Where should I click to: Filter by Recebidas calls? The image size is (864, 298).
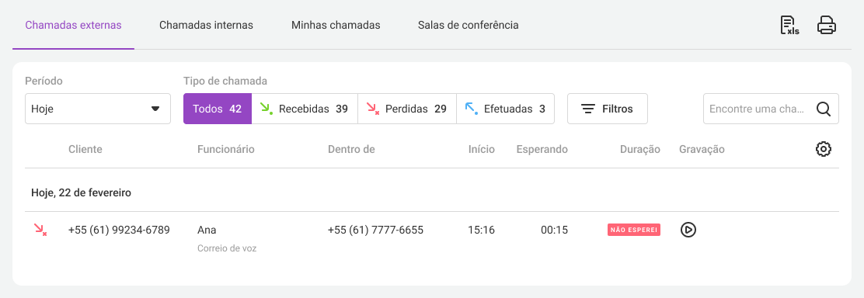(304, 109)
